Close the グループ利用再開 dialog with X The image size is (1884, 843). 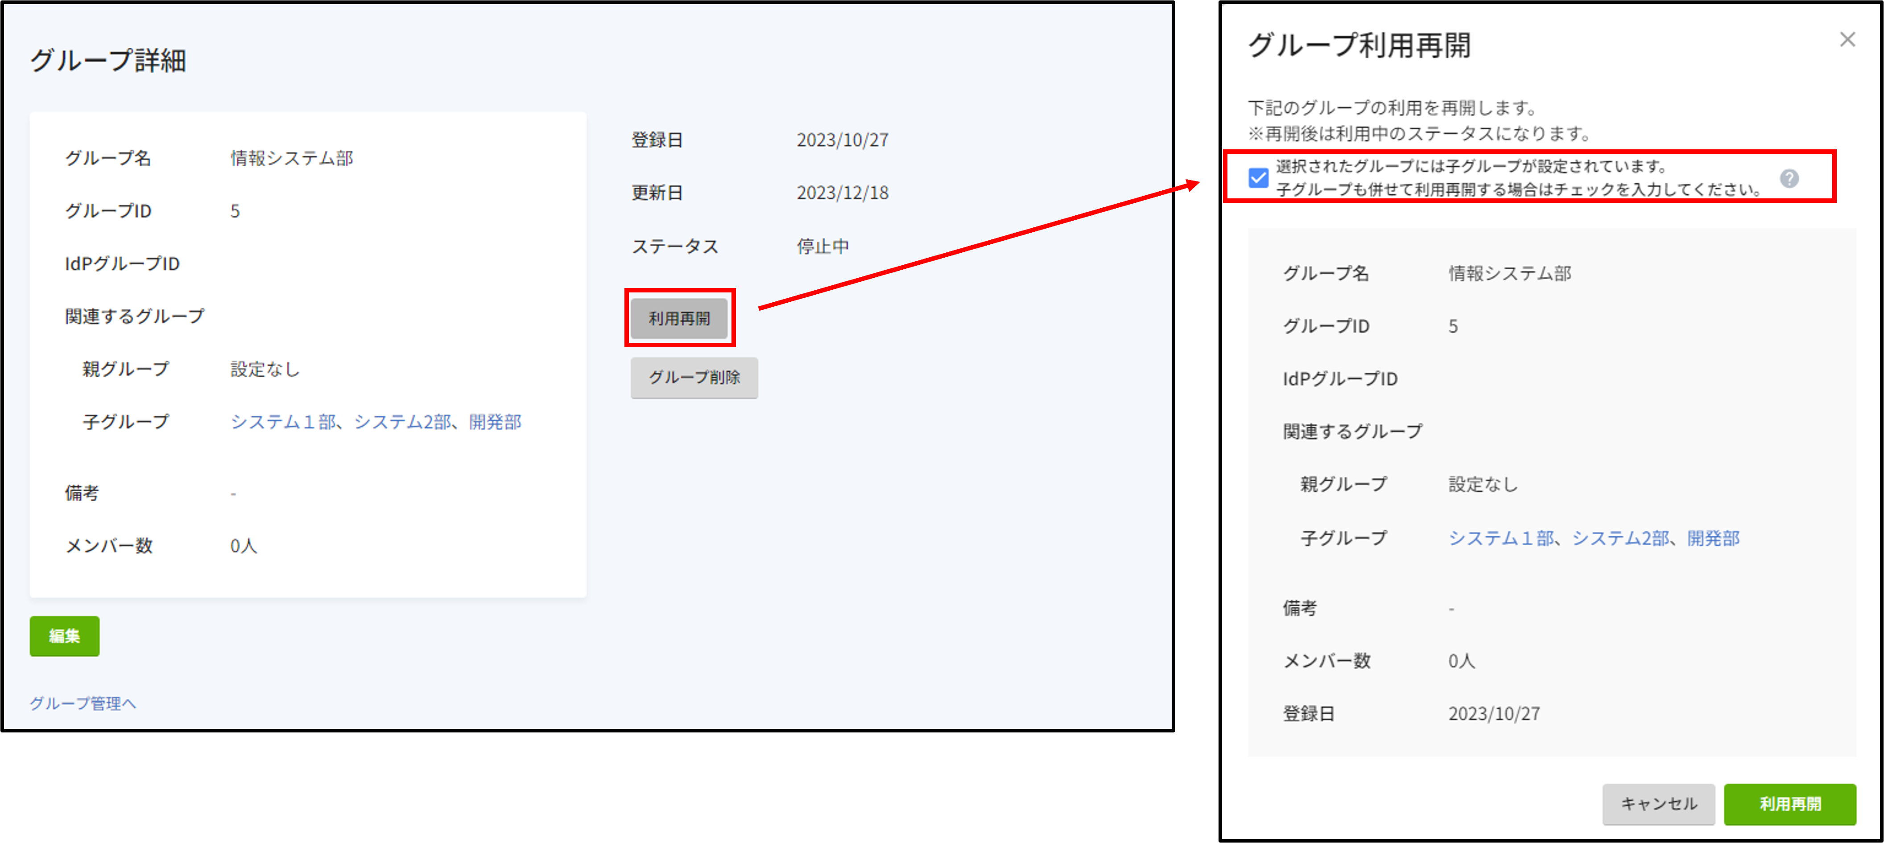point(1847,40)
